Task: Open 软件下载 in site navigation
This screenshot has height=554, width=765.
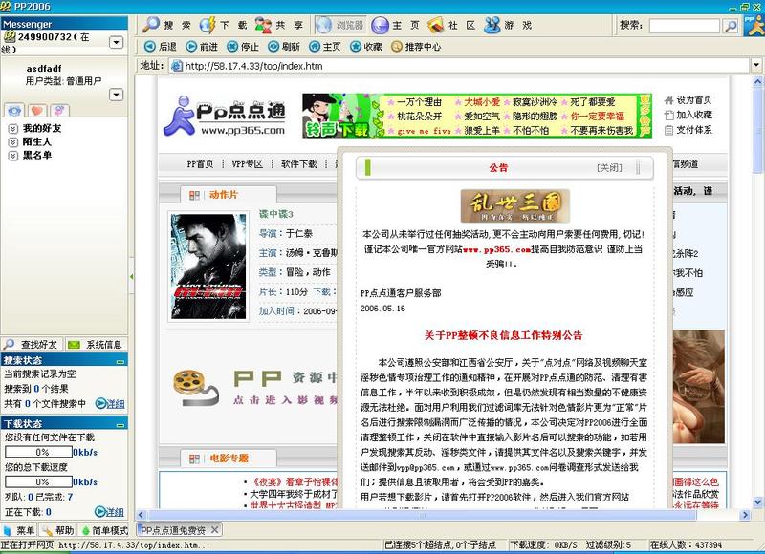Action: coord(299,164)
